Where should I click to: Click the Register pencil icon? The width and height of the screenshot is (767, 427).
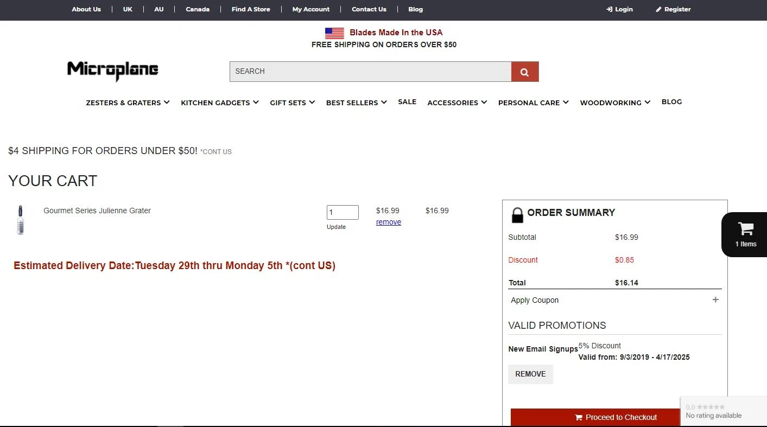click(658, 9)
